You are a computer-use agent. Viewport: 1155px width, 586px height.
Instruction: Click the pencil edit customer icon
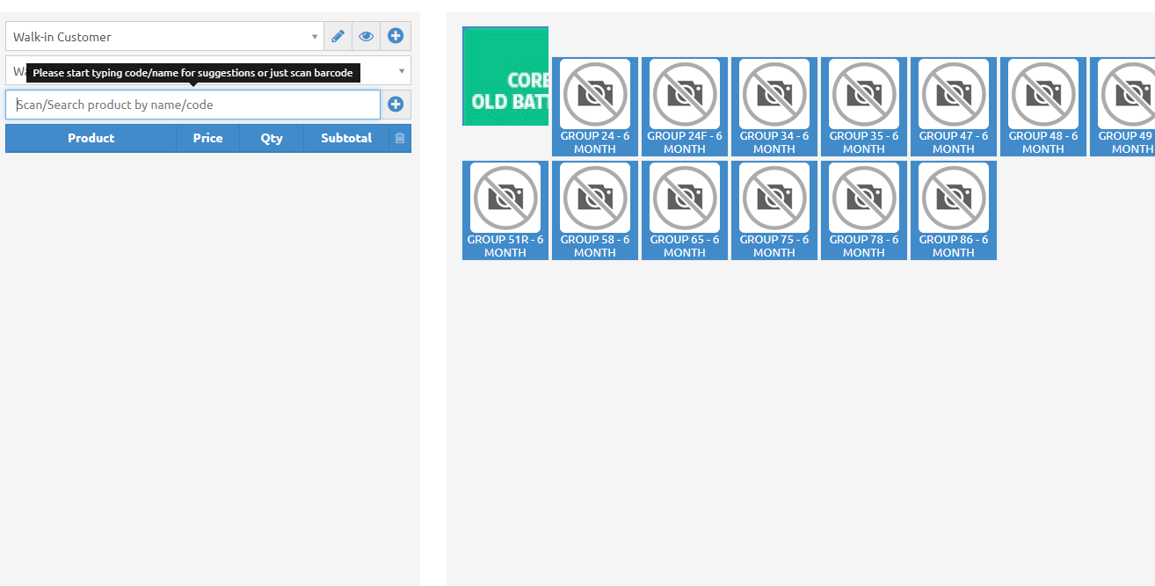338,37
